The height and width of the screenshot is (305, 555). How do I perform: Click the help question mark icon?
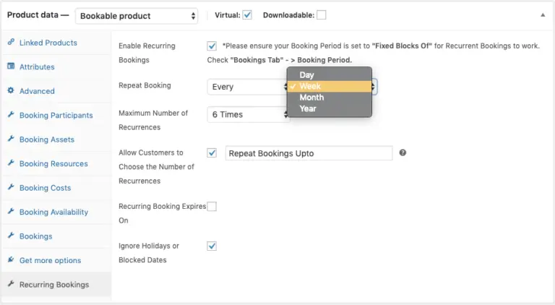[x=403, y=153]
